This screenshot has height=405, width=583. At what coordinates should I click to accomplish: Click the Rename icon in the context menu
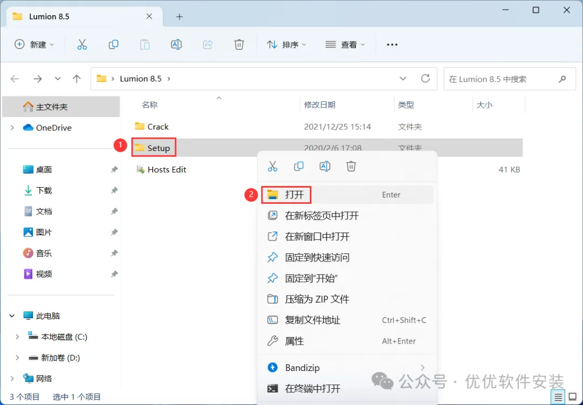[325, 166]
